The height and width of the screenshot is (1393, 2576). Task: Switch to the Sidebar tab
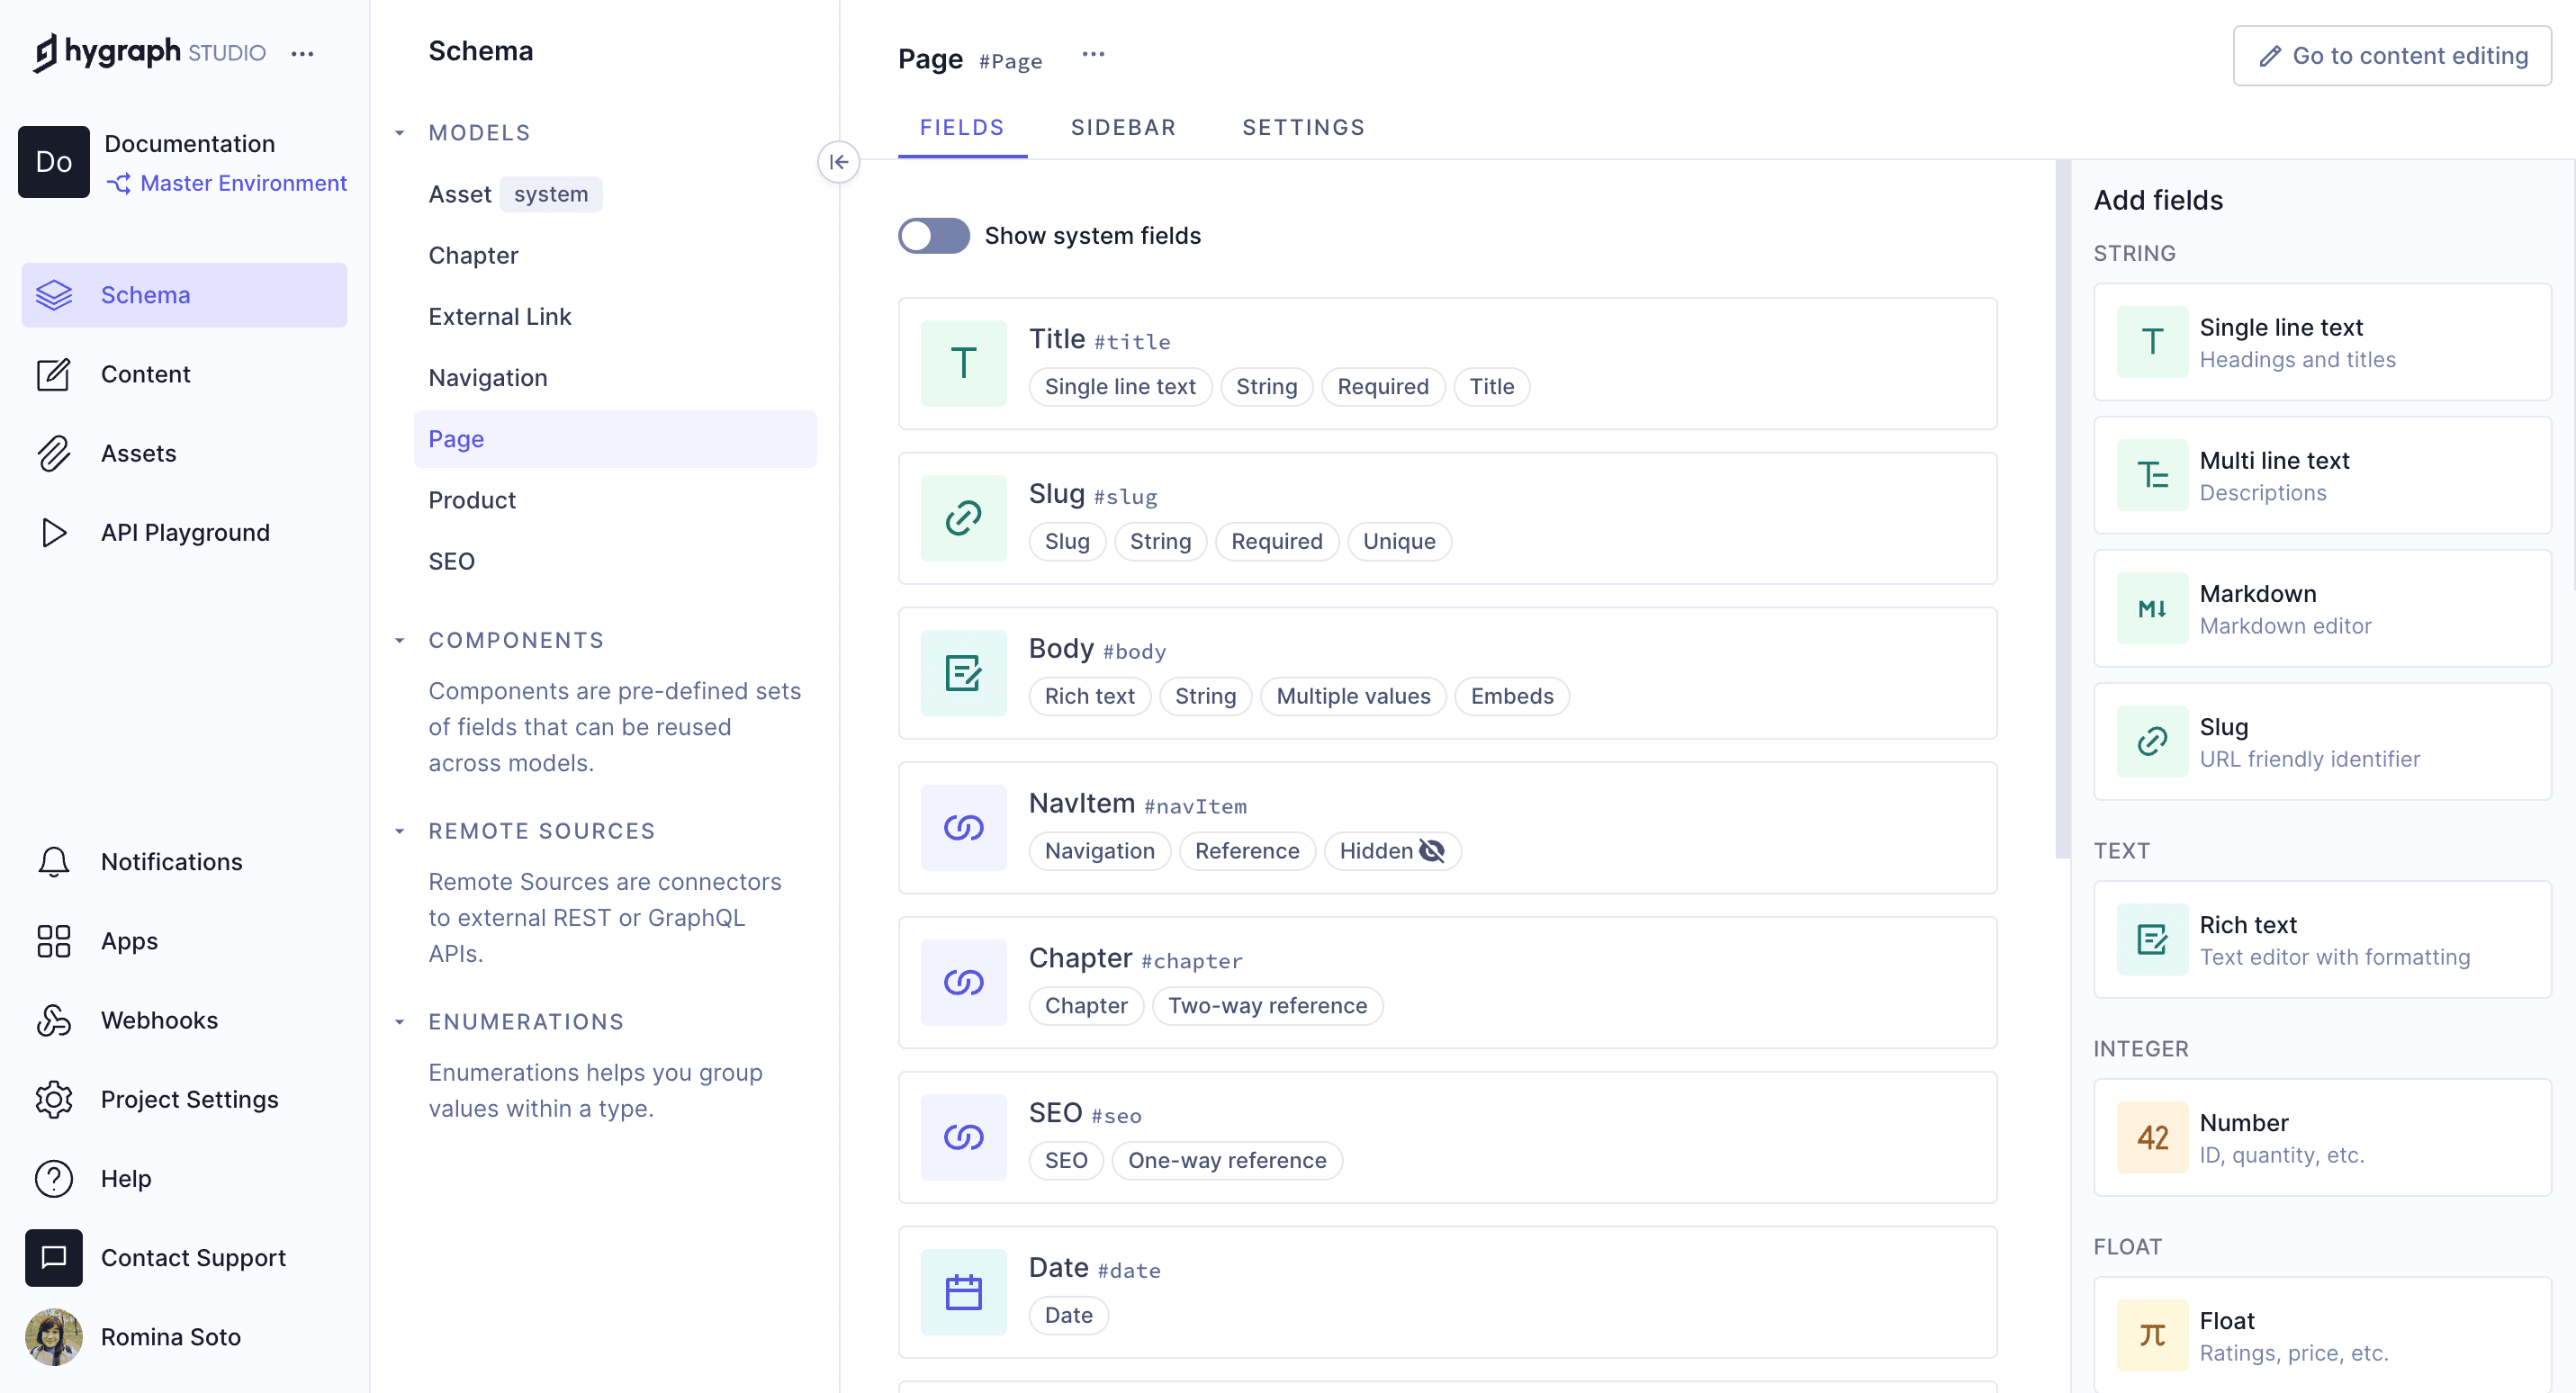coord(1123,128)
